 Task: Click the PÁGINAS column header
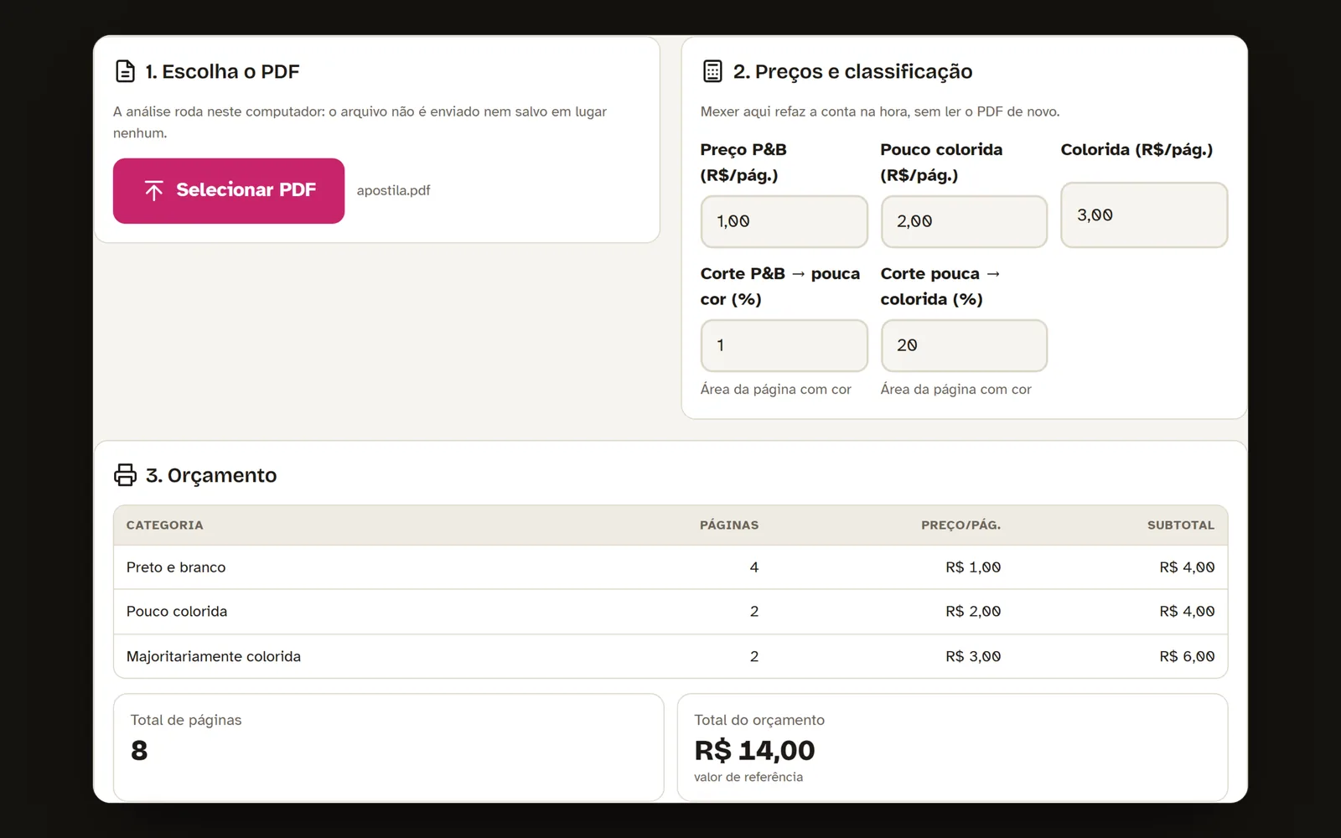729,525
